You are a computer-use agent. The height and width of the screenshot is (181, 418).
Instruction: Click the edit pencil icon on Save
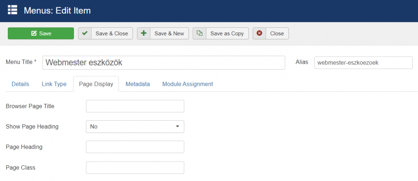(x=33, y=33)
